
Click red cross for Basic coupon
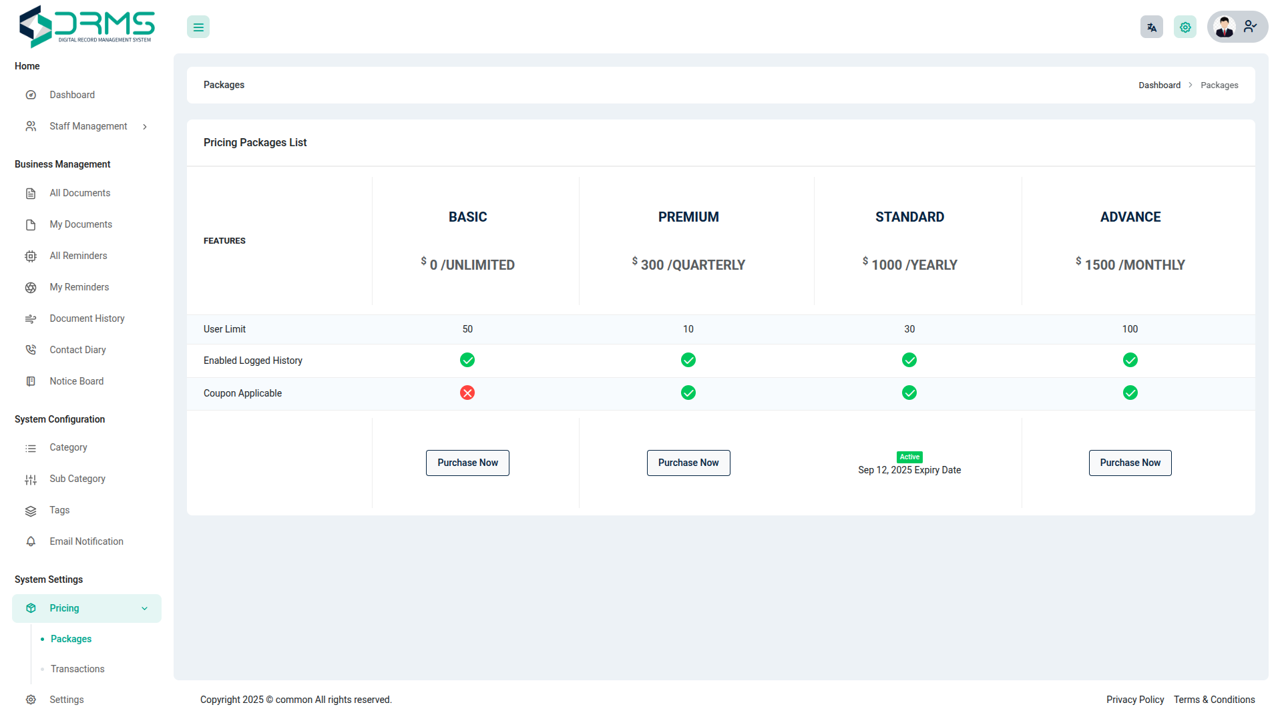pyautogui.click(x=467, y=393)
